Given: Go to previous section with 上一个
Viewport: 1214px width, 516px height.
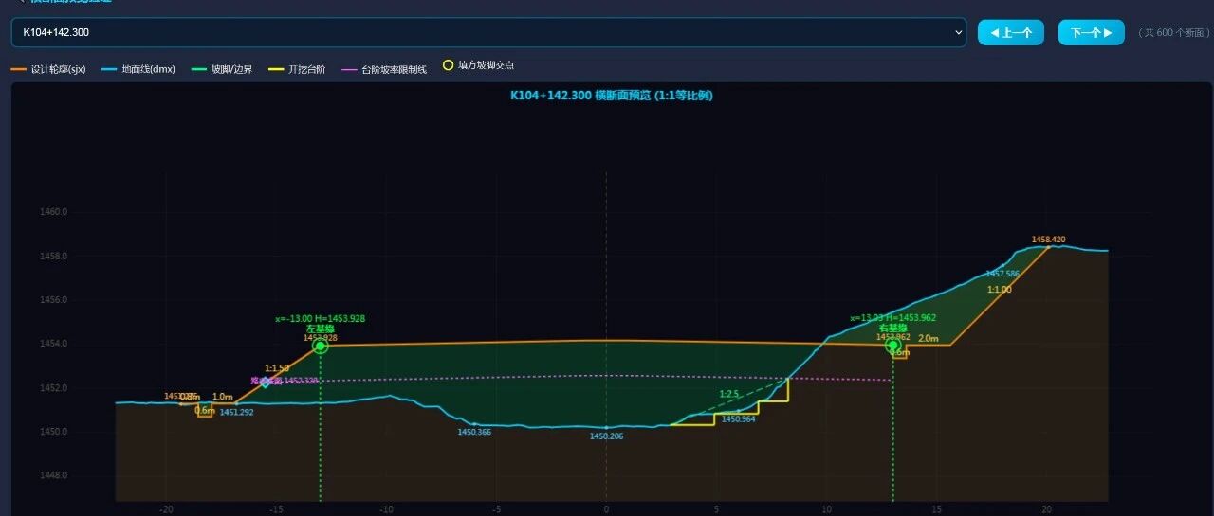Looking at the screenshot, I should (1011, 32).
